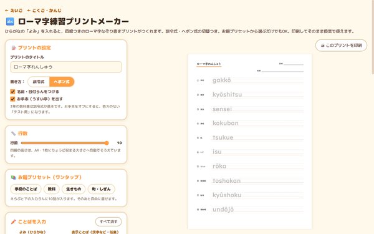Adjust the 行数 slider handle
374x234 pixels.
point(107,143)
